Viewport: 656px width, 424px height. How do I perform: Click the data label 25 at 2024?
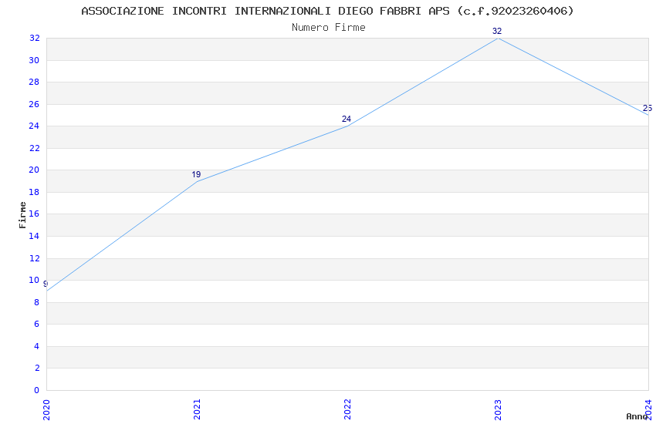[648, 108]
